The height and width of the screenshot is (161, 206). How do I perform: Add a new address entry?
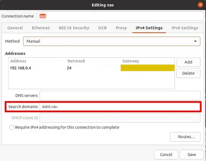(x=188, y=62)
